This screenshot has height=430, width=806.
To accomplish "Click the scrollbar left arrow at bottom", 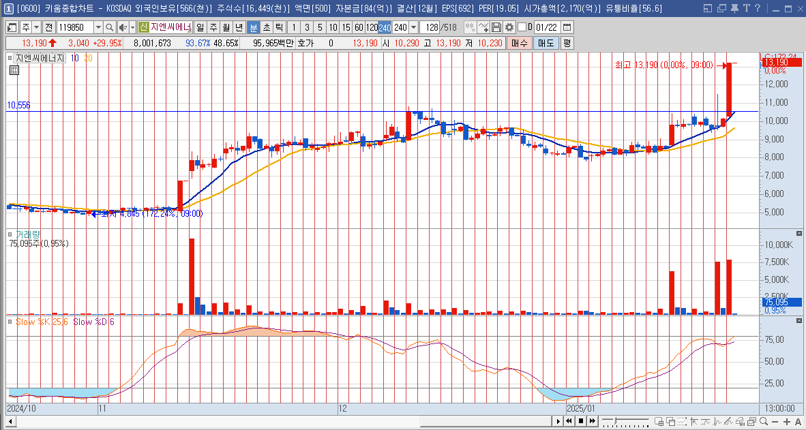I will point(10,422).
